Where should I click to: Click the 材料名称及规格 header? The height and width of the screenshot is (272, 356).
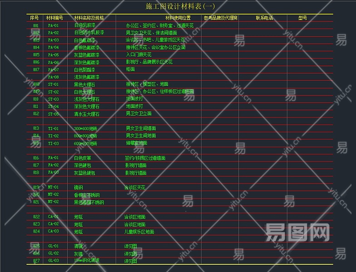89,18
